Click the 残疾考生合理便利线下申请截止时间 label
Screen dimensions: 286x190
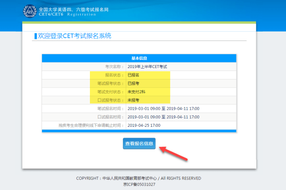point(91,125)
